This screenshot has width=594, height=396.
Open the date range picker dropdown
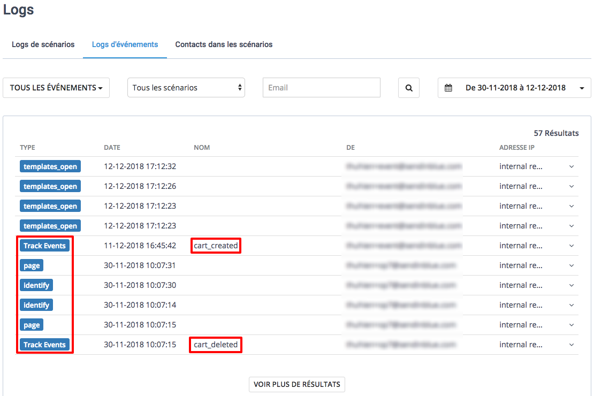point(514,88)
